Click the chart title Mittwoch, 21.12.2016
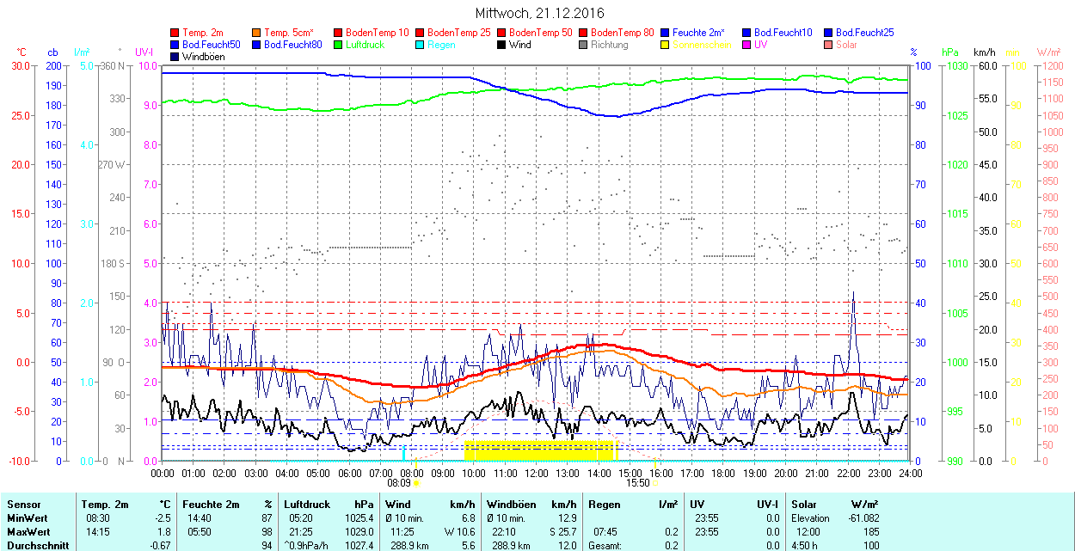1075x551 pixels. (539, 14)
